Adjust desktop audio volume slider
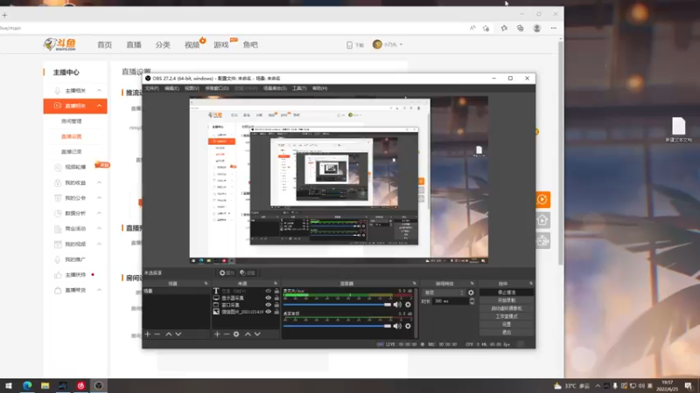Screen dimensions: 700x393 (337, 326)
